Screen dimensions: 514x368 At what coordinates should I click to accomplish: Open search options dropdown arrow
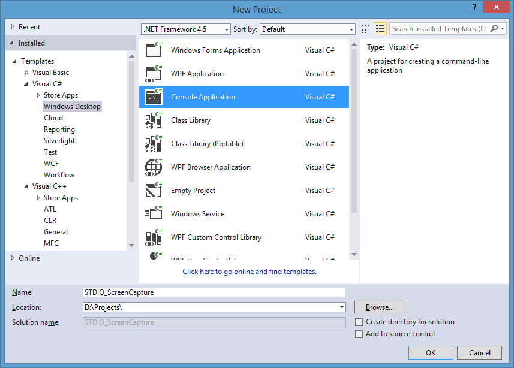point(503,29)
